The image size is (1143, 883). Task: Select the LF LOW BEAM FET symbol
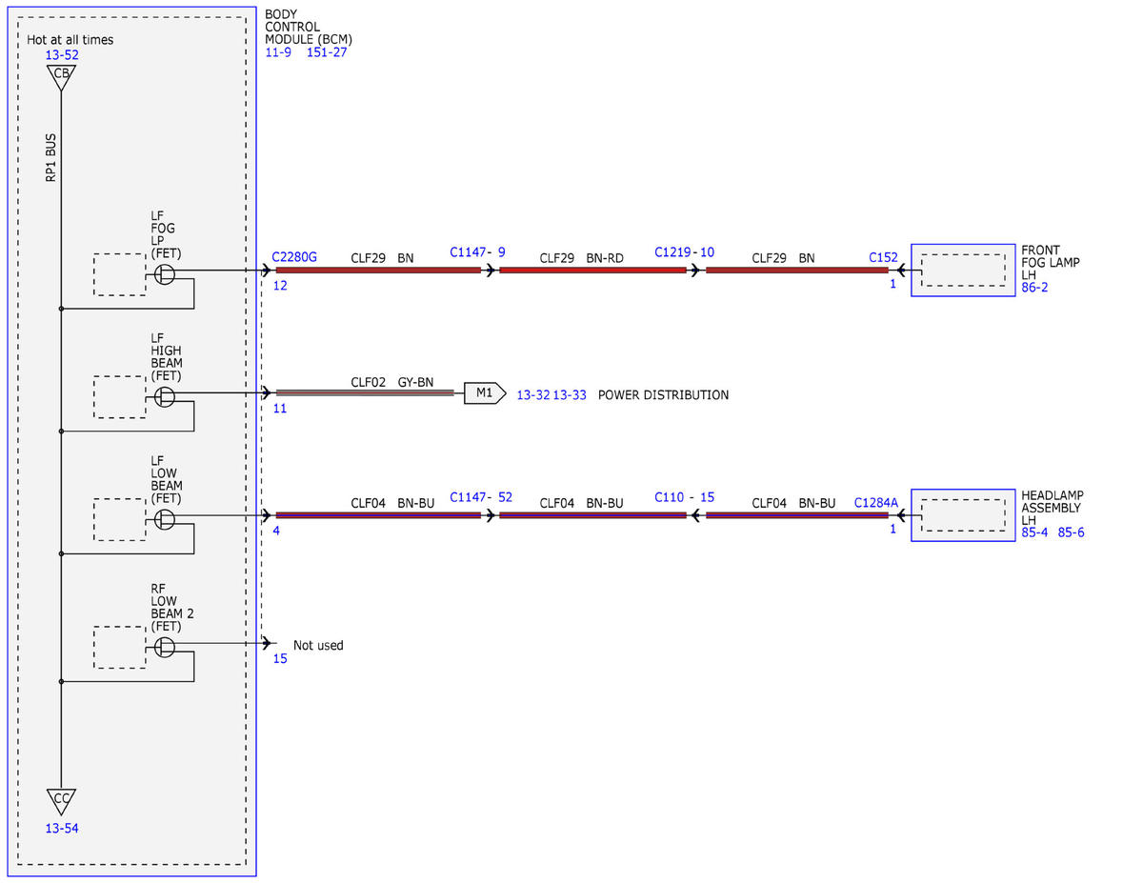165,519
